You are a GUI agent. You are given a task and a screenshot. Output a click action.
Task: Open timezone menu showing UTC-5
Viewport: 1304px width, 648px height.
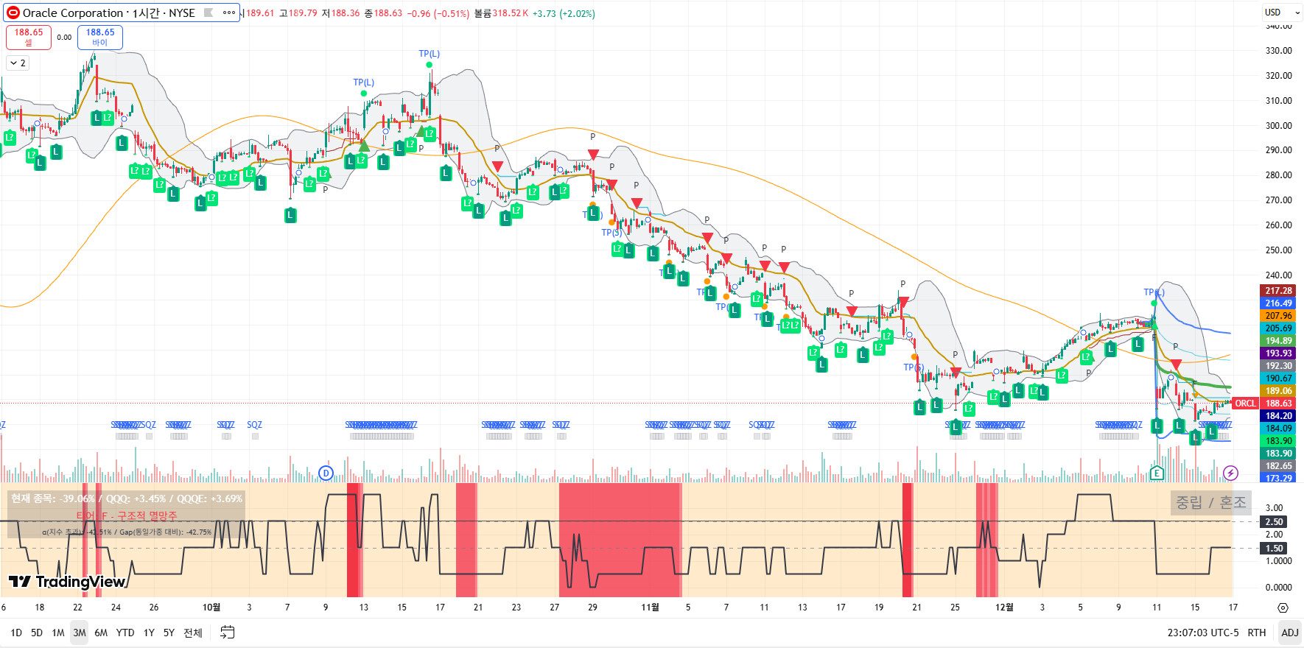coord(1203,633)
